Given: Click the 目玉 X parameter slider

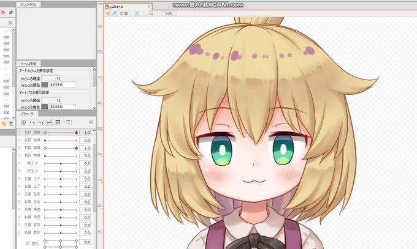Looking at the screenshot, I should pos(61,163).
